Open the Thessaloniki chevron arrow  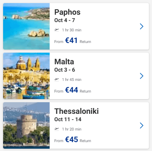tap(142, 125)
